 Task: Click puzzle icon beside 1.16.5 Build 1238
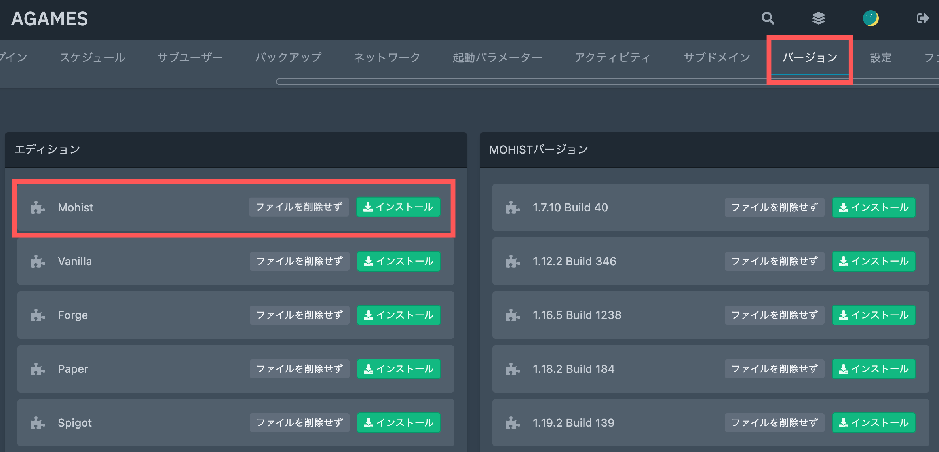click(513, 315)
